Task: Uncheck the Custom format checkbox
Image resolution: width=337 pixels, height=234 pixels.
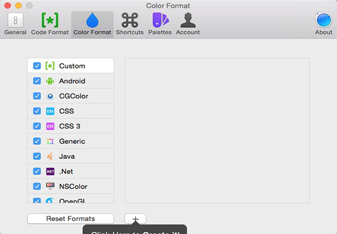Action: [37, 66]
